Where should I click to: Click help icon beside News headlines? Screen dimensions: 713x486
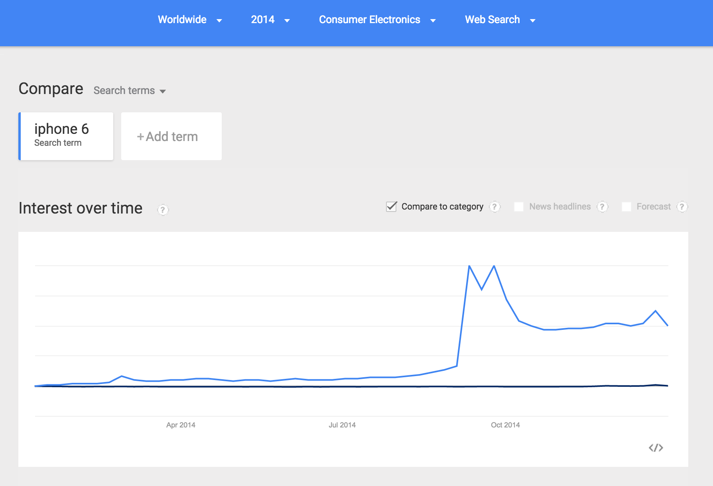coord(602,207)
